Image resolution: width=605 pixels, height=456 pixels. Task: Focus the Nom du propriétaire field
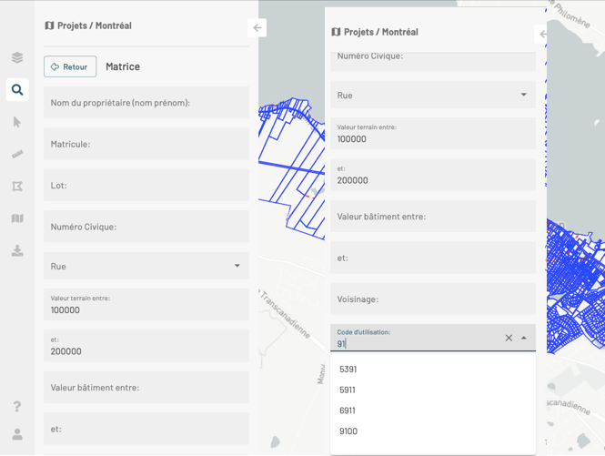(x=146, y=103)
